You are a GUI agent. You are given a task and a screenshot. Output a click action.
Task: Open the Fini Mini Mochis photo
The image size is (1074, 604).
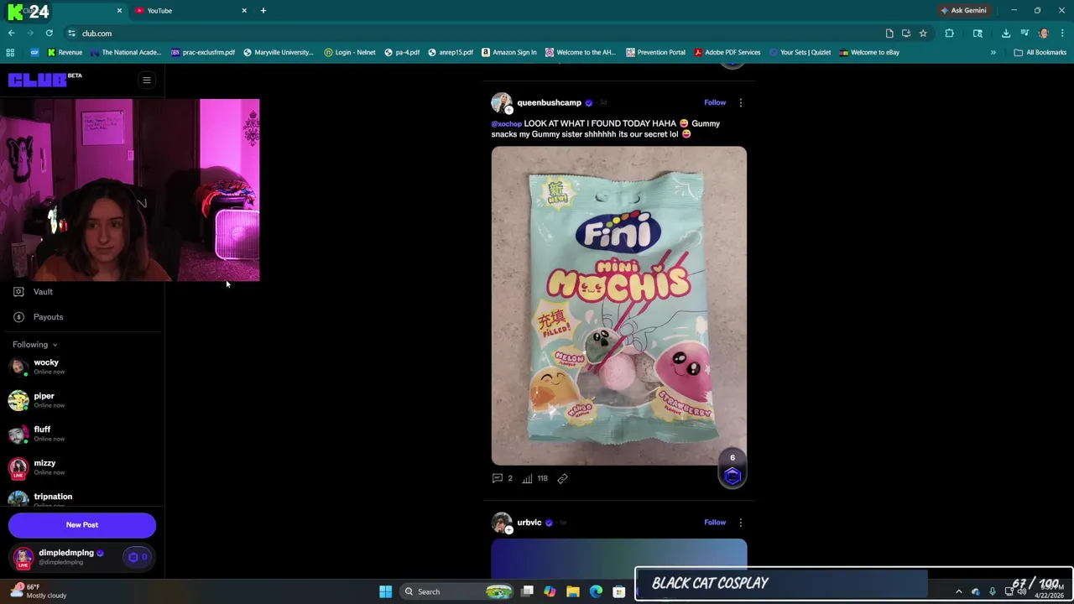tap(619, 305)
